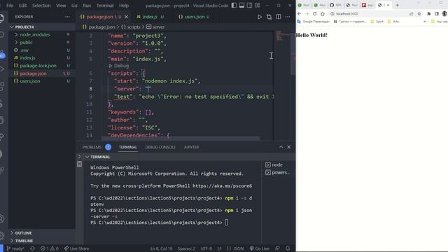This screenshot has width=448, height=252.
Task: Toggle bottom panel layout icon in title bar
Action: pos(241,6)
